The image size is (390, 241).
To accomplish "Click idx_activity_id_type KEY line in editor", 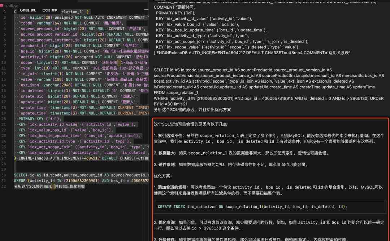I will pyautogui.click(x=75, y=141).
